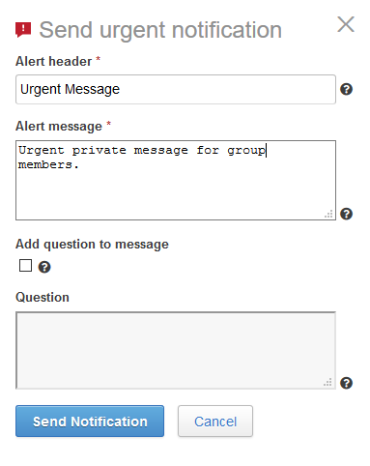Enable the Add question to message checkbox
This screenshot has height=466, width=370.
25,266
